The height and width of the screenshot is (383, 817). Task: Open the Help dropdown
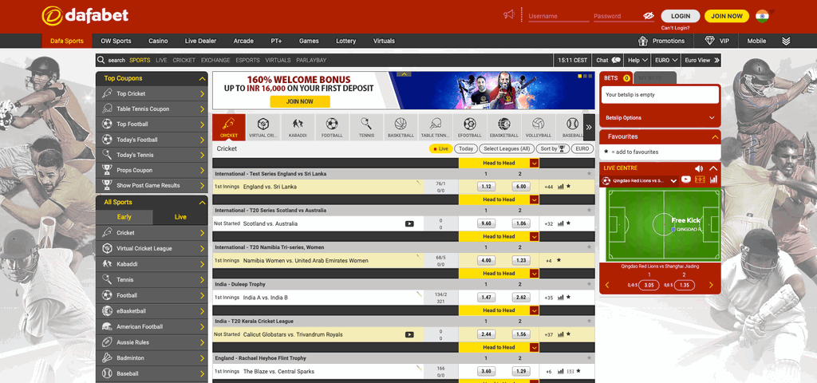(637, 61)
